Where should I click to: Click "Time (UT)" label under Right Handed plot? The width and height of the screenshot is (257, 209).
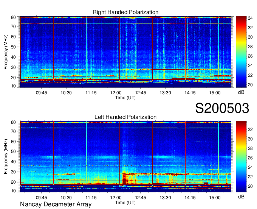125,98
